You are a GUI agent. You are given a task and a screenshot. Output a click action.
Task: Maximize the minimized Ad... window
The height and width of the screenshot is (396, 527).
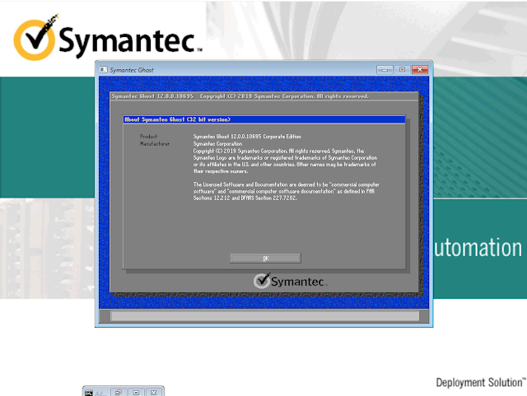click(x=136, y=393)
